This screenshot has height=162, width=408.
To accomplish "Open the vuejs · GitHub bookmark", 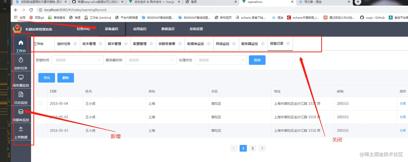I will (372, 17).
